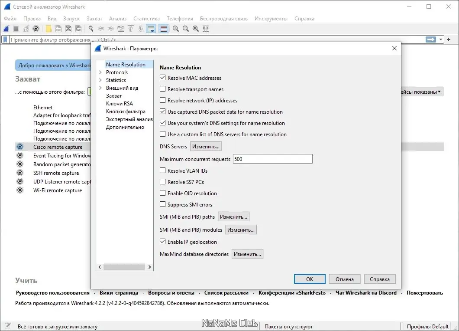Close the capture file with X icon
This screenshot has width=459, height=331.
click(68, 29)
